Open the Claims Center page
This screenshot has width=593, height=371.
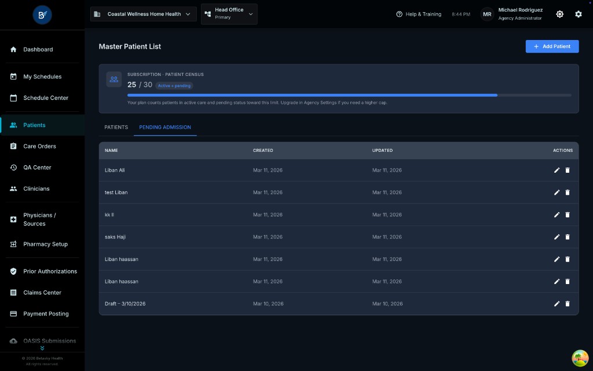[x=42, y=292]
